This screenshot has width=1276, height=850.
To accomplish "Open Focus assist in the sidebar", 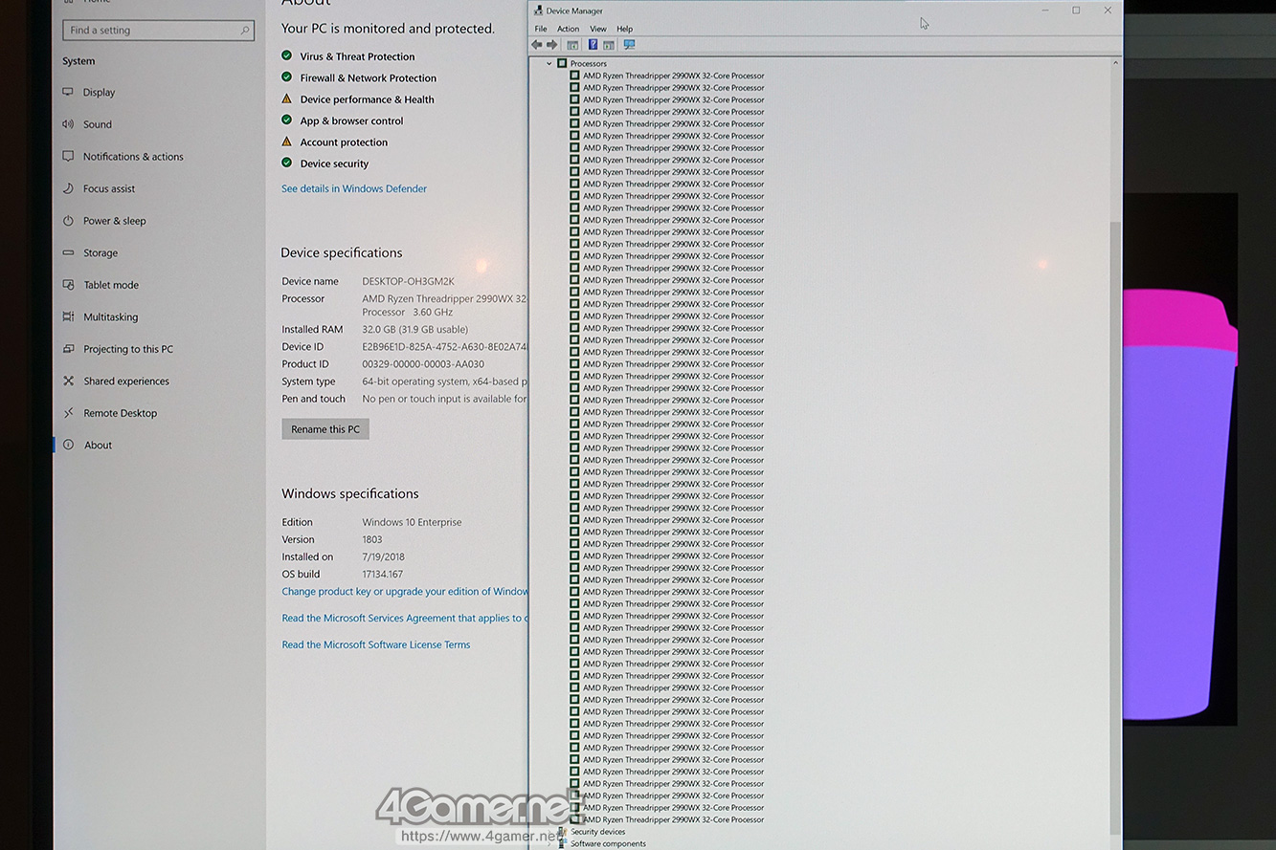I will (108, 188).
